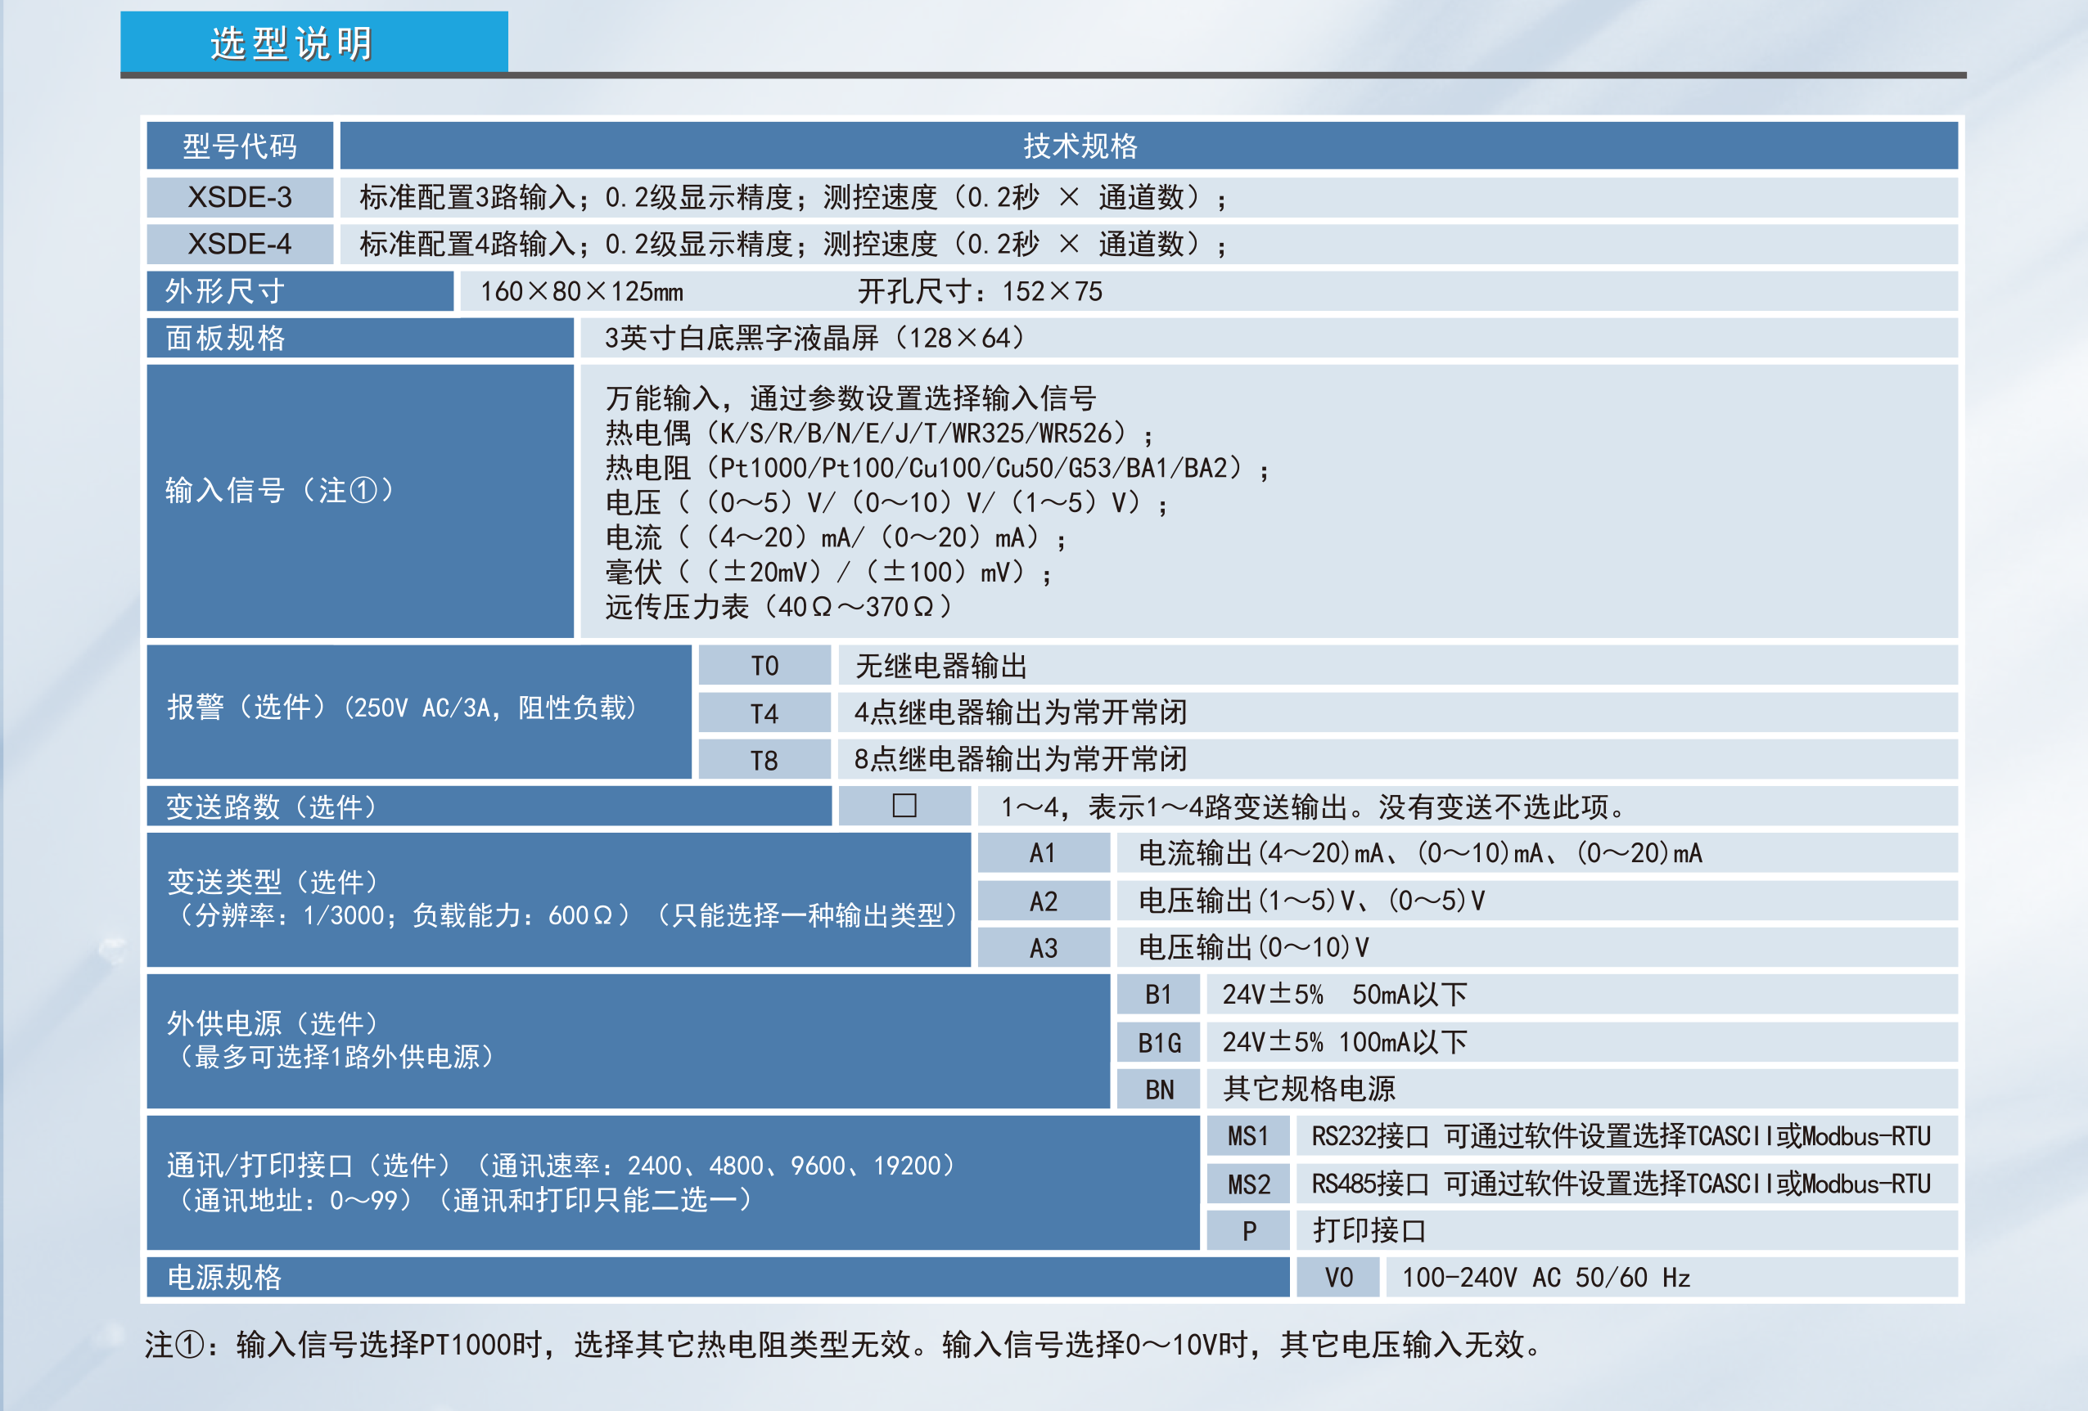
Task: Select the MS1 RS232 interface code
Action: pyautogui.click(x=1248, y=1136)
